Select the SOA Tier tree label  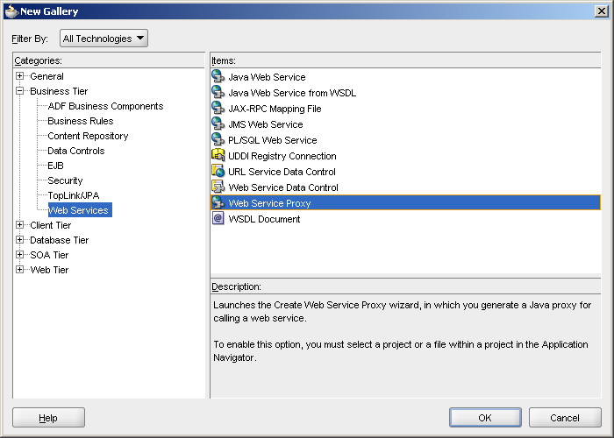click(49, 255)
